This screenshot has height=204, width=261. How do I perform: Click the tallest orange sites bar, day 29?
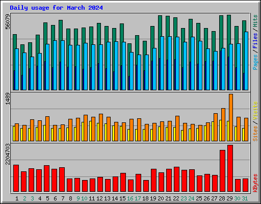coord(231,117)
